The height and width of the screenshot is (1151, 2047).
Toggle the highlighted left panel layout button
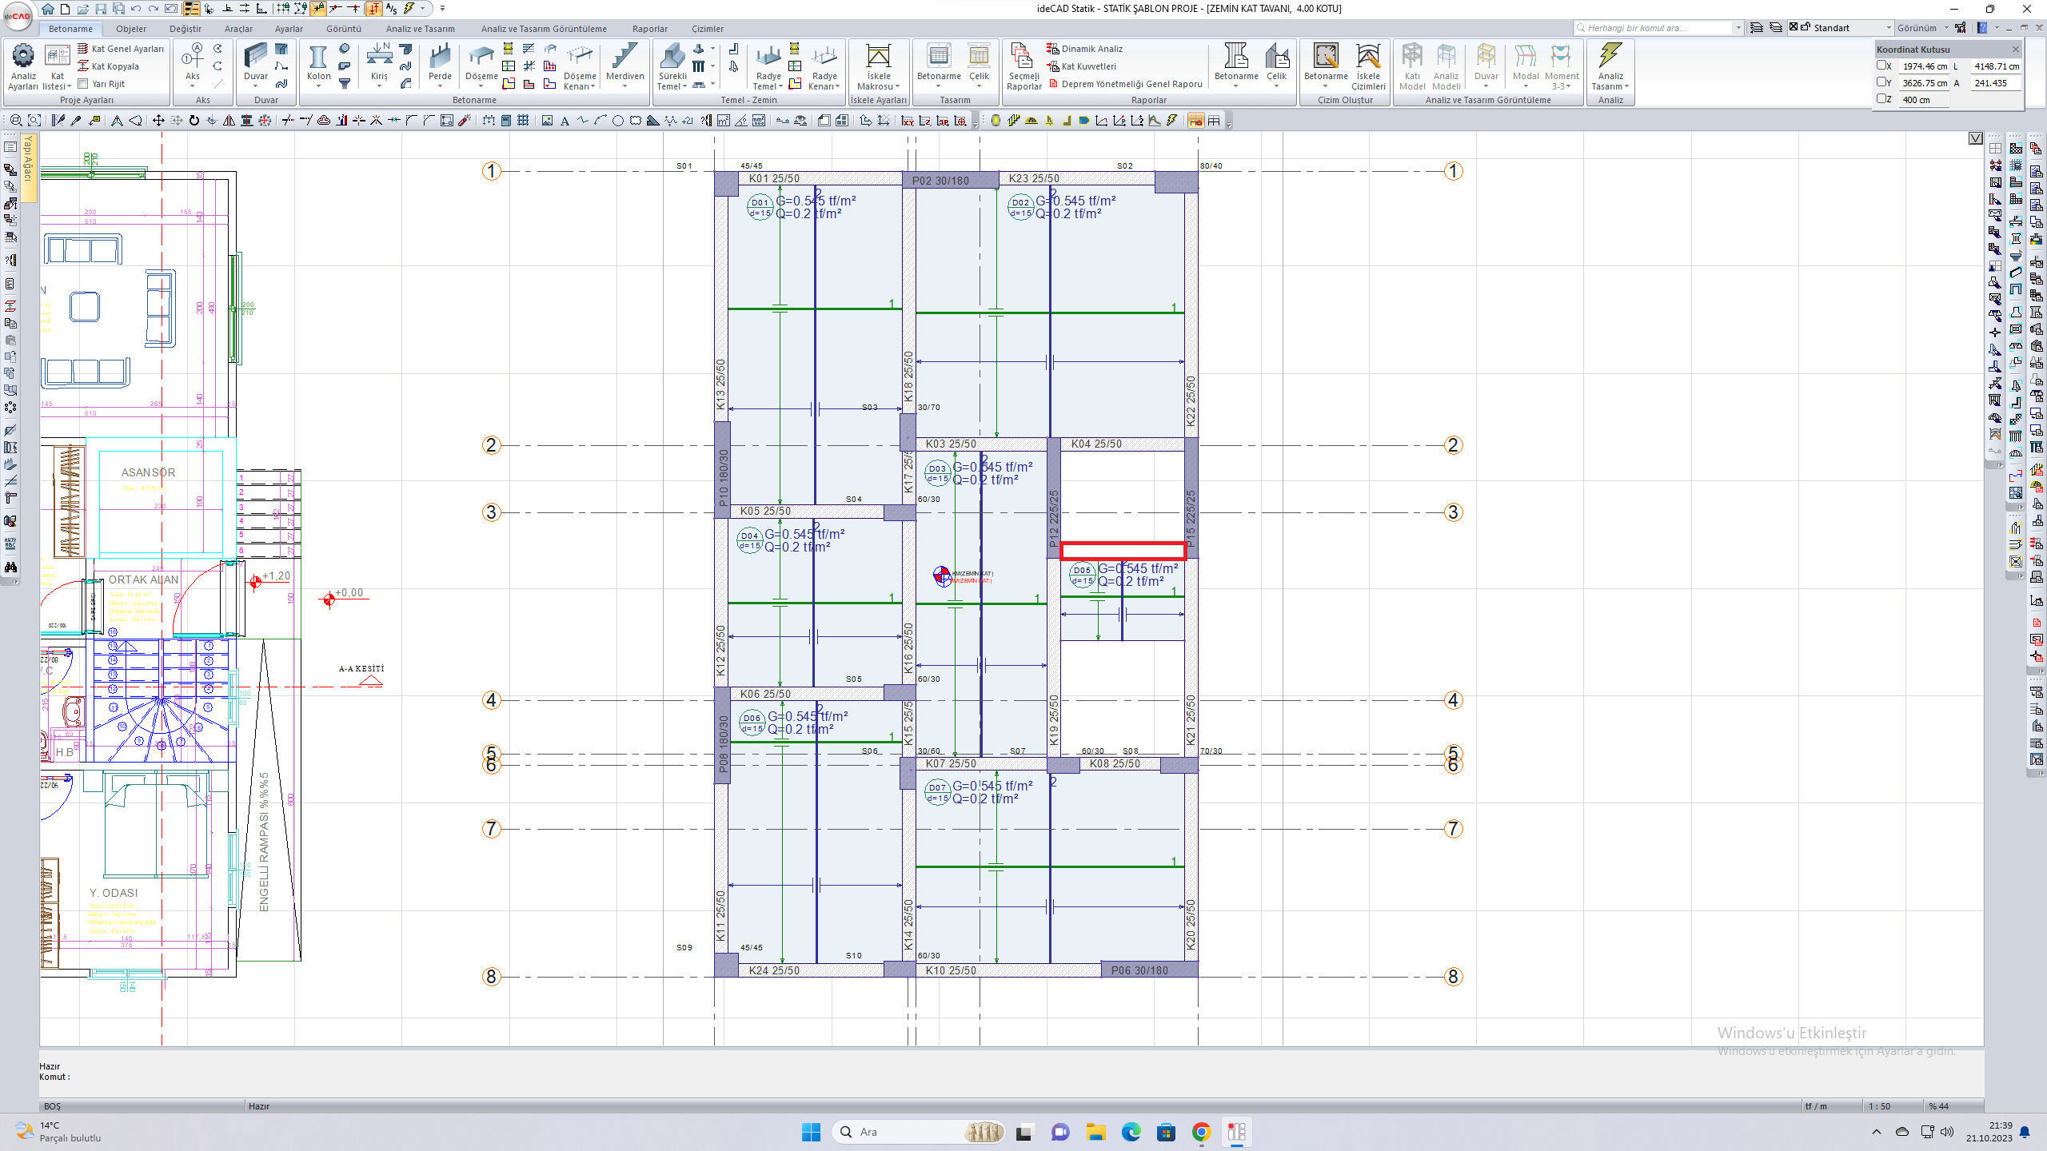(x=191, y=9)
